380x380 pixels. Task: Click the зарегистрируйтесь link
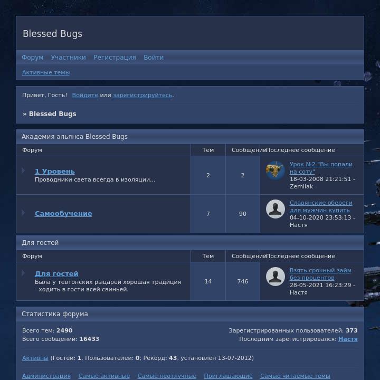pyautogui.click(x=142, y=95)
